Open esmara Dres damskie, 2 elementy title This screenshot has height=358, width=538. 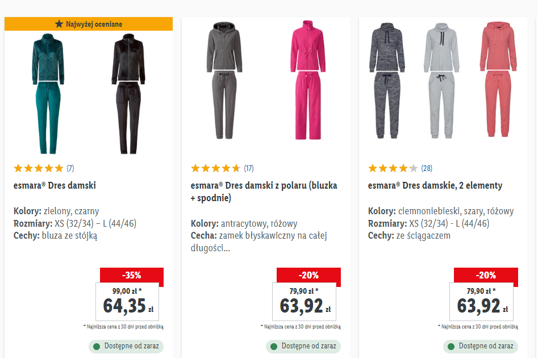435,186
